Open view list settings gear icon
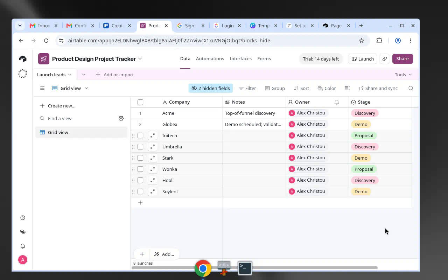 tap(121, 118)
